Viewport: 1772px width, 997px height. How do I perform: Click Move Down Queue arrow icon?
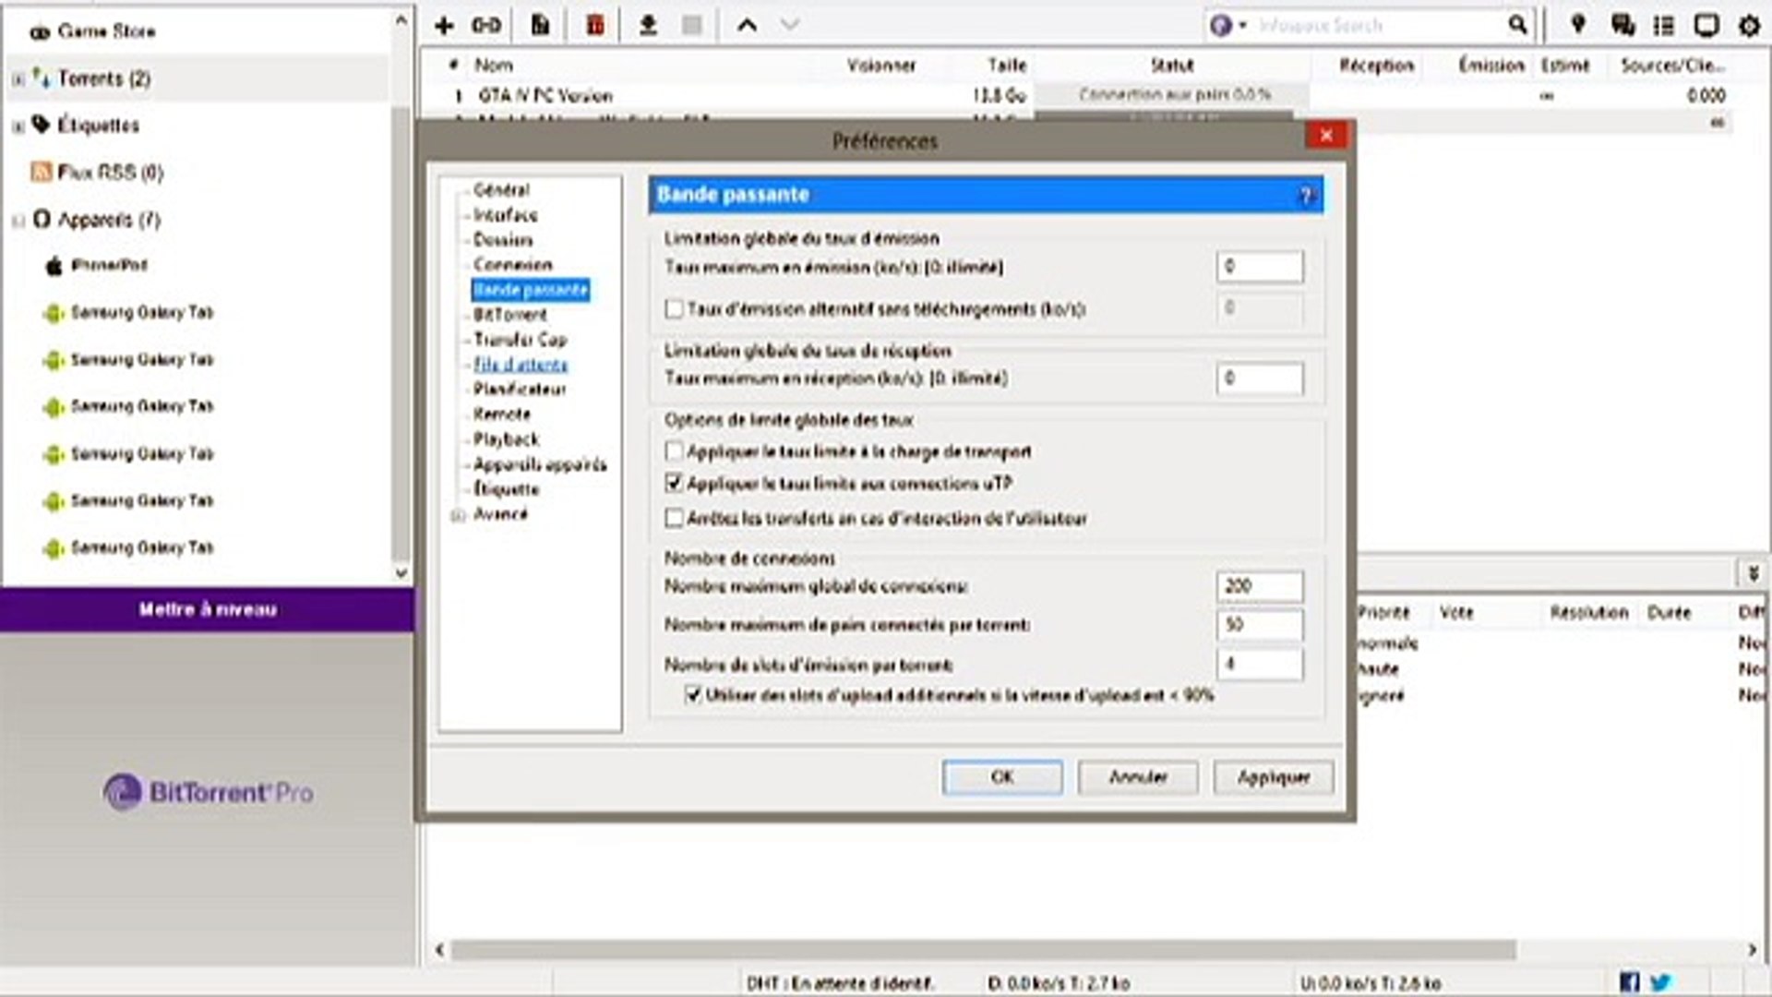[x=790, y=26]
